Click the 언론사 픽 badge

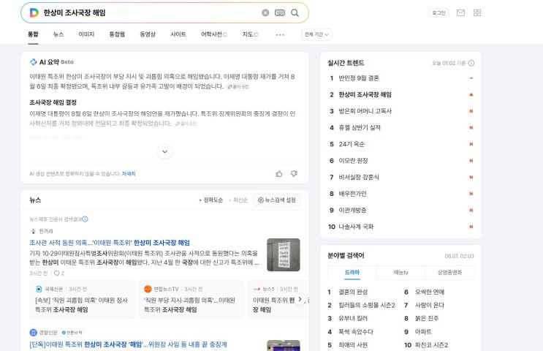click(x=72, y=333)
